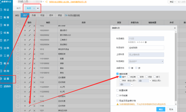
Task: Enable the 数量核算 checkbox
Action: coord(117,91)
